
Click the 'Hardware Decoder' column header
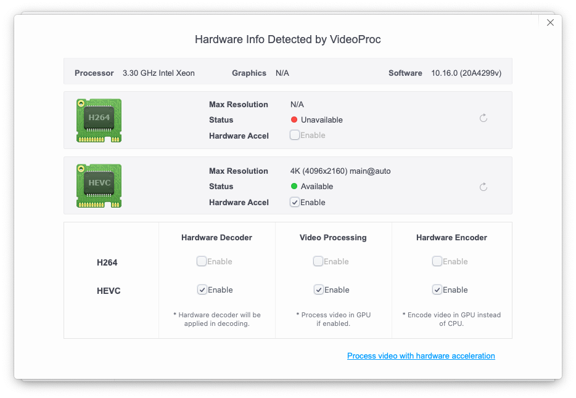(x=216, y=238)
